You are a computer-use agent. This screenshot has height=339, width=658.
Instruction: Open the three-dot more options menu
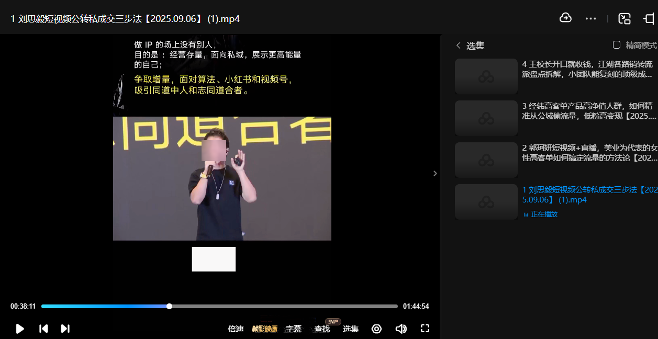point(590,18)
